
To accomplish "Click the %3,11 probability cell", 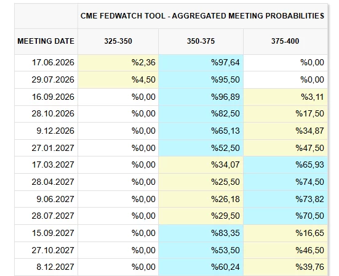I will tap(285, 97).
